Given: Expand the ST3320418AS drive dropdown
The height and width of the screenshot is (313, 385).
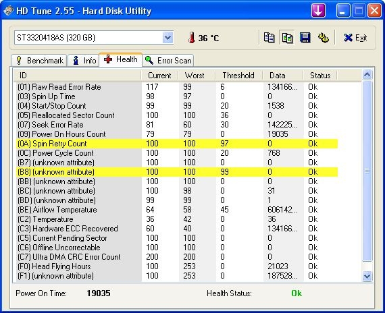Looking at the screenshot, I should (168, 38).
